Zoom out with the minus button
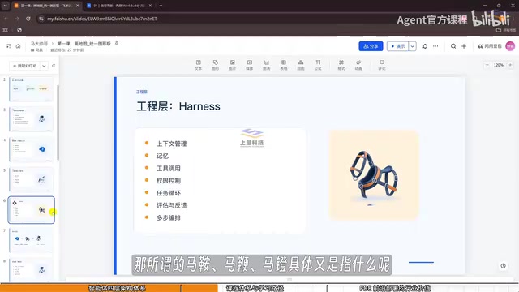 (x=487, y=65)
